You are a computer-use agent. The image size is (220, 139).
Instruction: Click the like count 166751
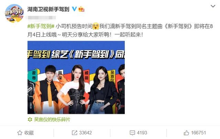(x=199, y=133)
